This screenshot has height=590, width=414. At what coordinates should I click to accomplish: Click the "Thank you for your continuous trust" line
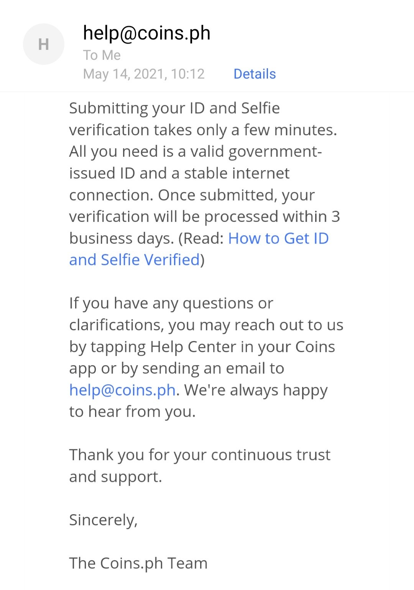click(x=200, y=455)
